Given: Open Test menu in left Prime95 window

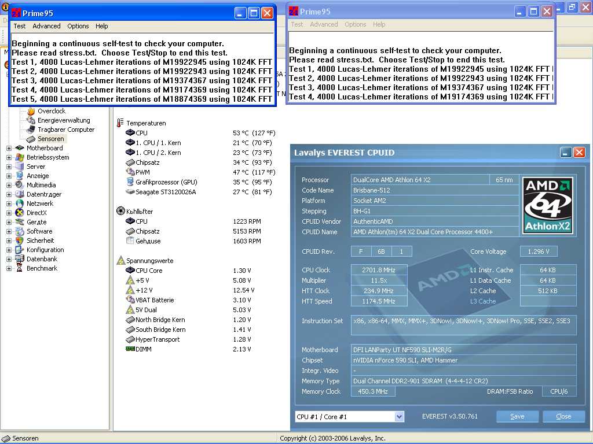Looking at the screenshot, I should 20,26.
